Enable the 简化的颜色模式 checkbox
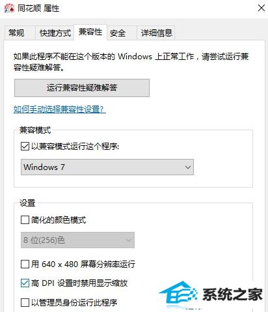The image size is (268, 312). coord(25,220)
